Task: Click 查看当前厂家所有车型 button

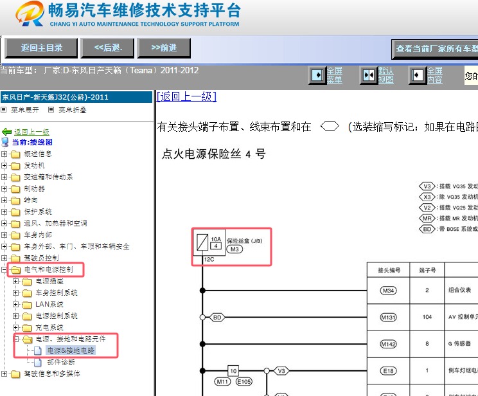Action: click(435, 49)
